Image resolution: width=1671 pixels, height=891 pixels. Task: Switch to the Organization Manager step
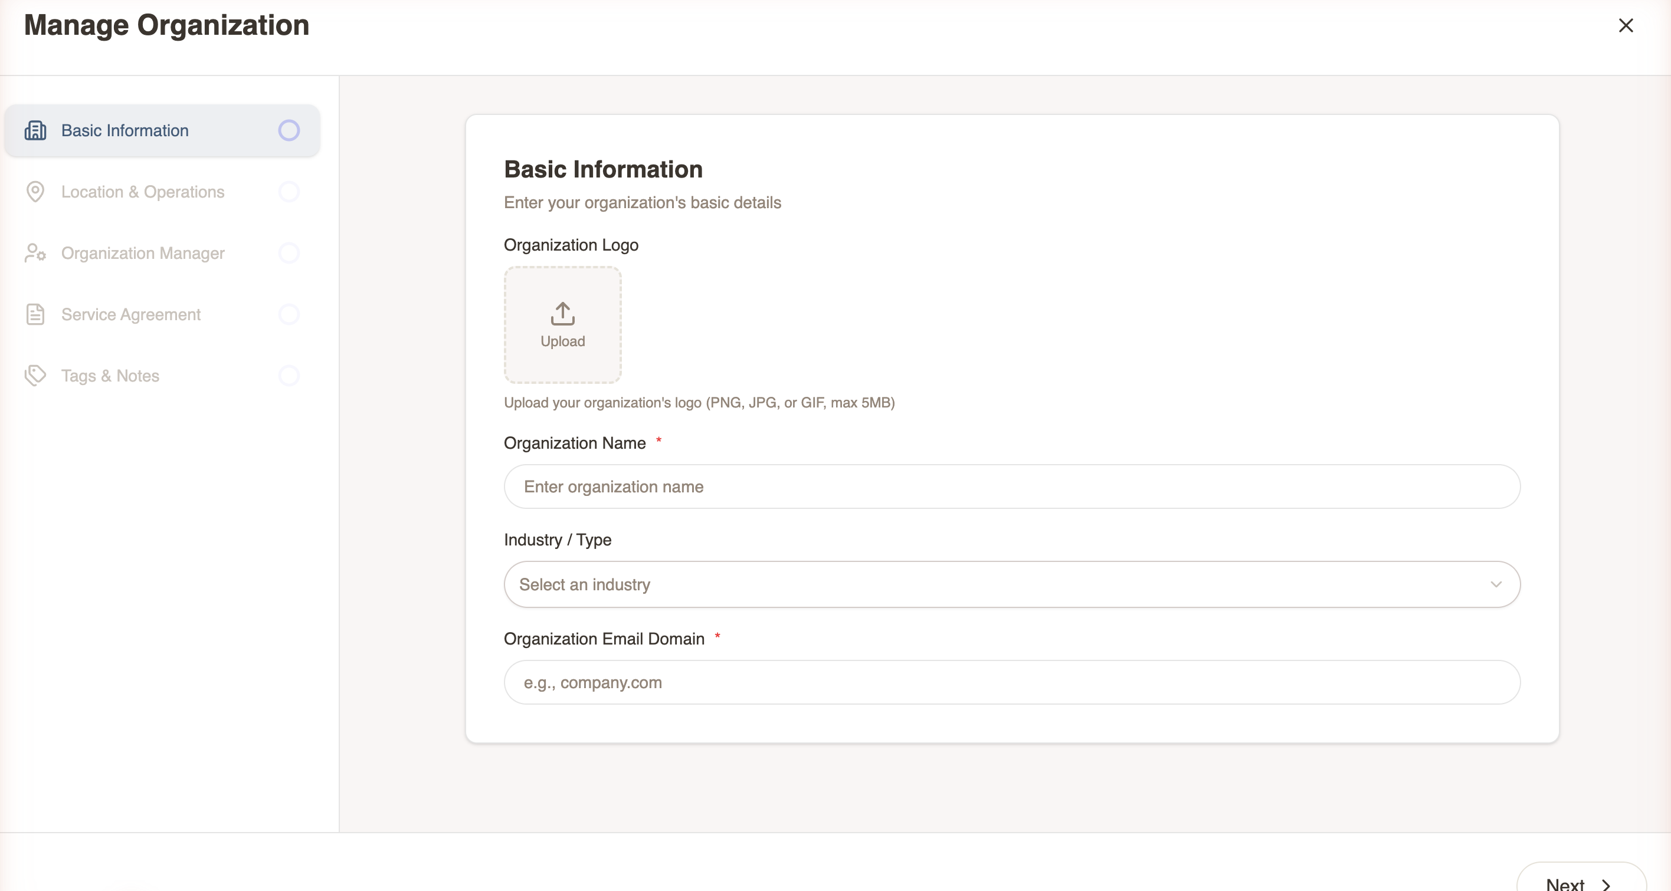point(162,253)
